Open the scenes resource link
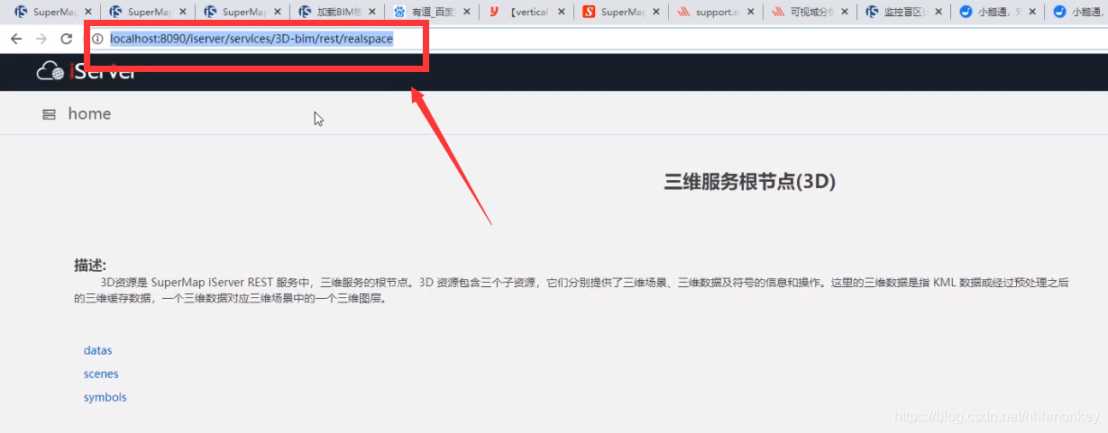 (x=101, y=374)
